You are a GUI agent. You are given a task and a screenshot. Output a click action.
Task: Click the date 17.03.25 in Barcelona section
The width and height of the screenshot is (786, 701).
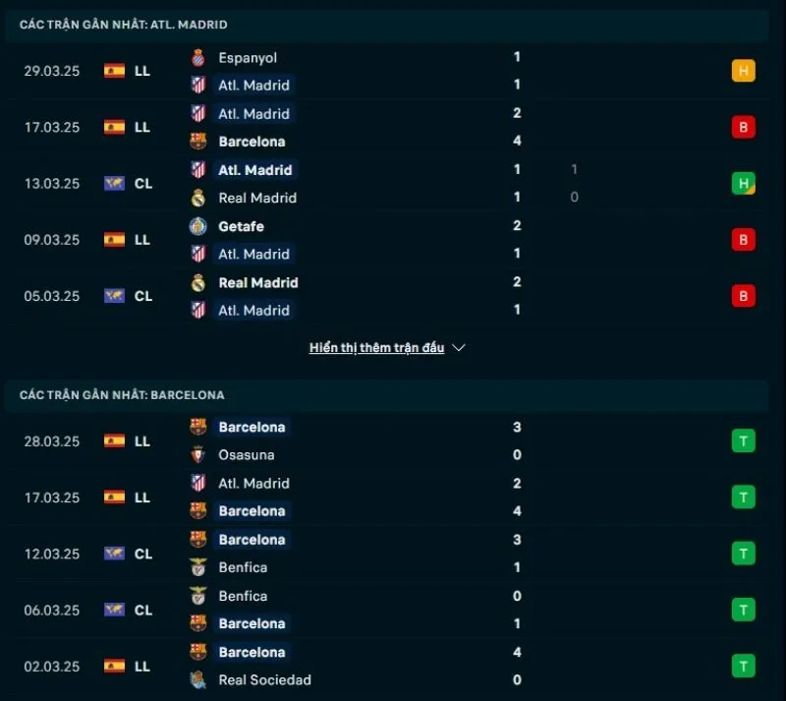click(51, 497)
